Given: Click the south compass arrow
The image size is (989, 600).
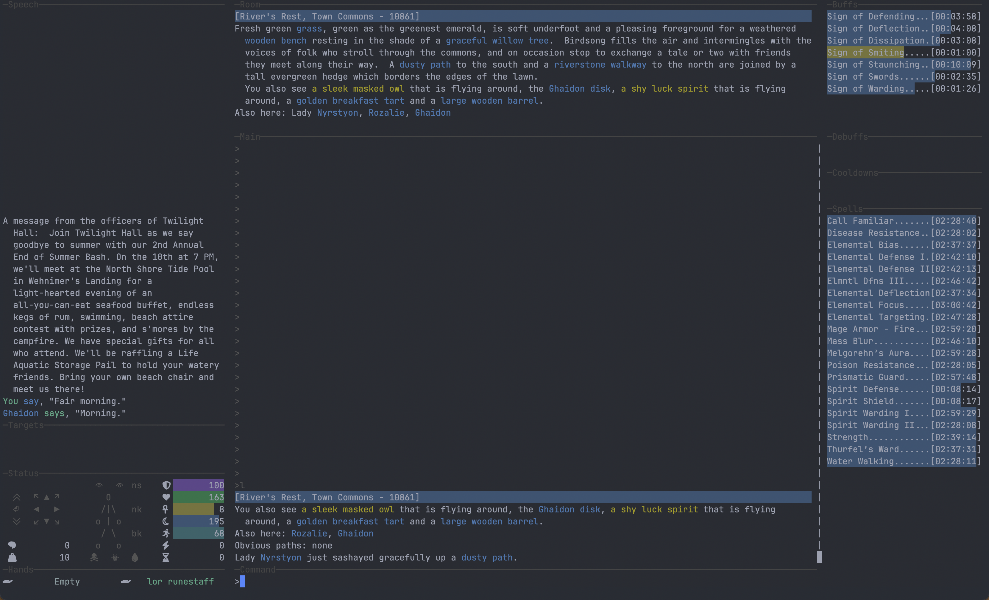Looking at the screenshot, I should tap(47, 521).
